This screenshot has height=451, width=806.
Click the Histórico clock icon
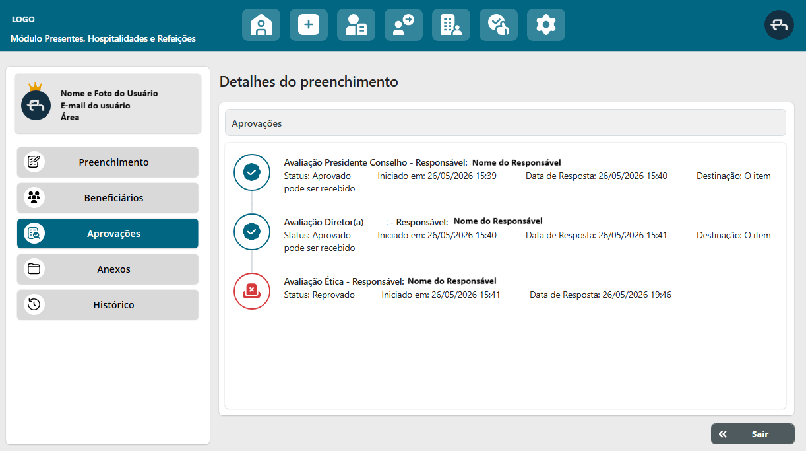pyautogui.click(x=34, y=305)
